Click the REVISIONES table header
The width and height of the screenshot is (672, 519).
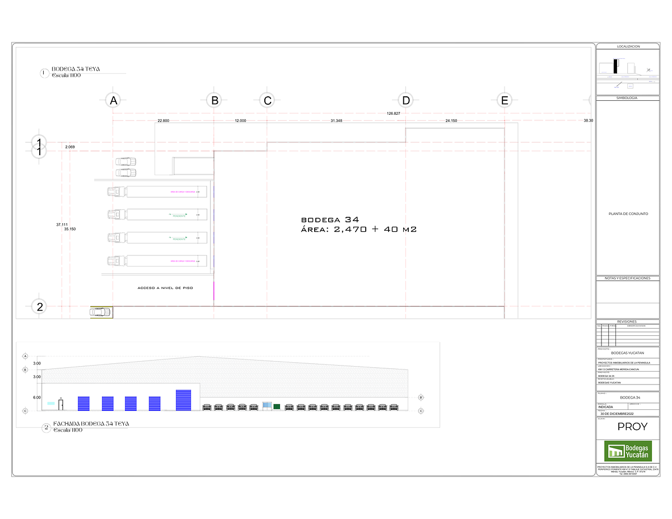(x=628, y=321)
